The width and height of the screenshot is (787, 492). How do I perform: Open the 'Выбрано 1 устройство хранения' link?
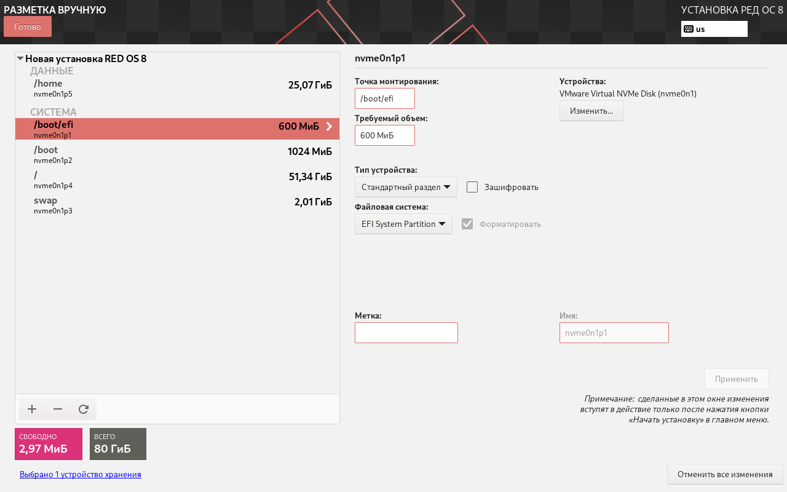tap(81, 474)
